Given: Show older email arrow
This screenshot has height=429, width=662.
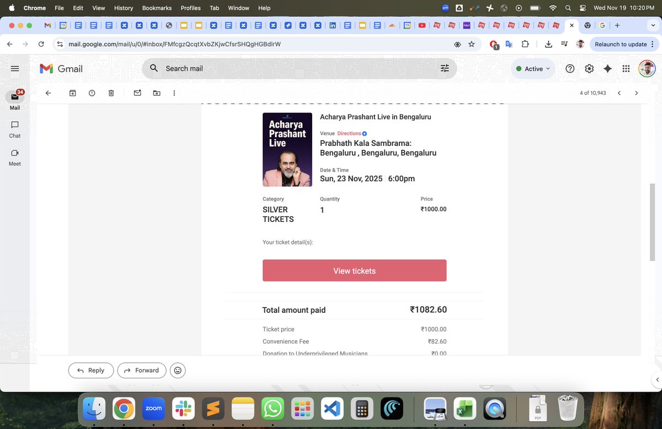Looking at the screenshot, I should click(636, 93).
